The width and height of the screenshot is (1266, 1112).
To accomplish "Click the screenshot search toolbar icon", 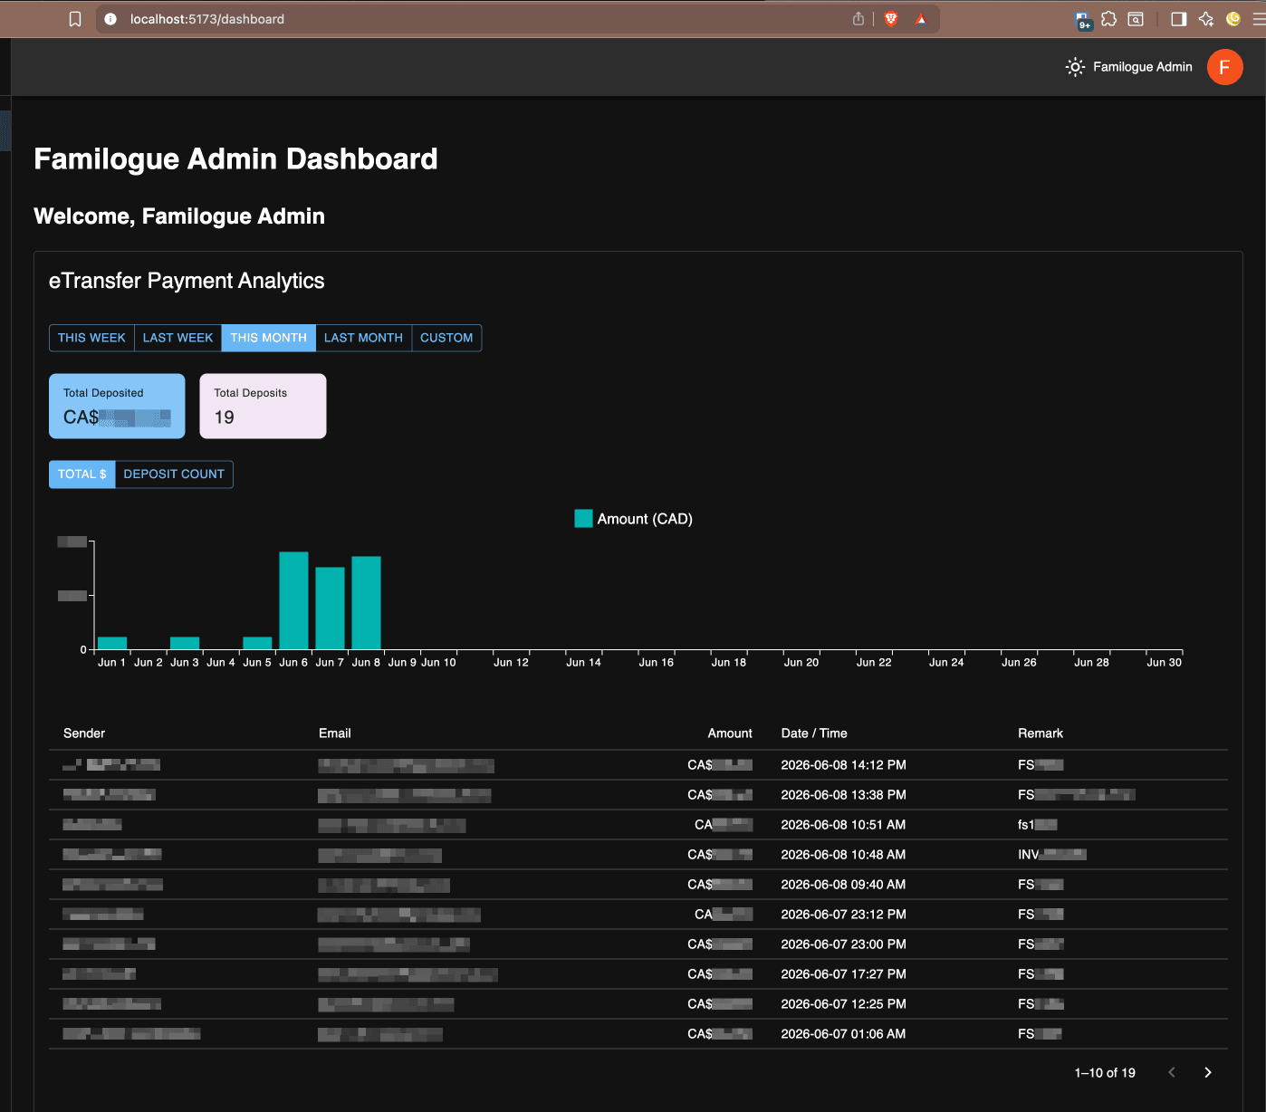I will [1136, 19].
